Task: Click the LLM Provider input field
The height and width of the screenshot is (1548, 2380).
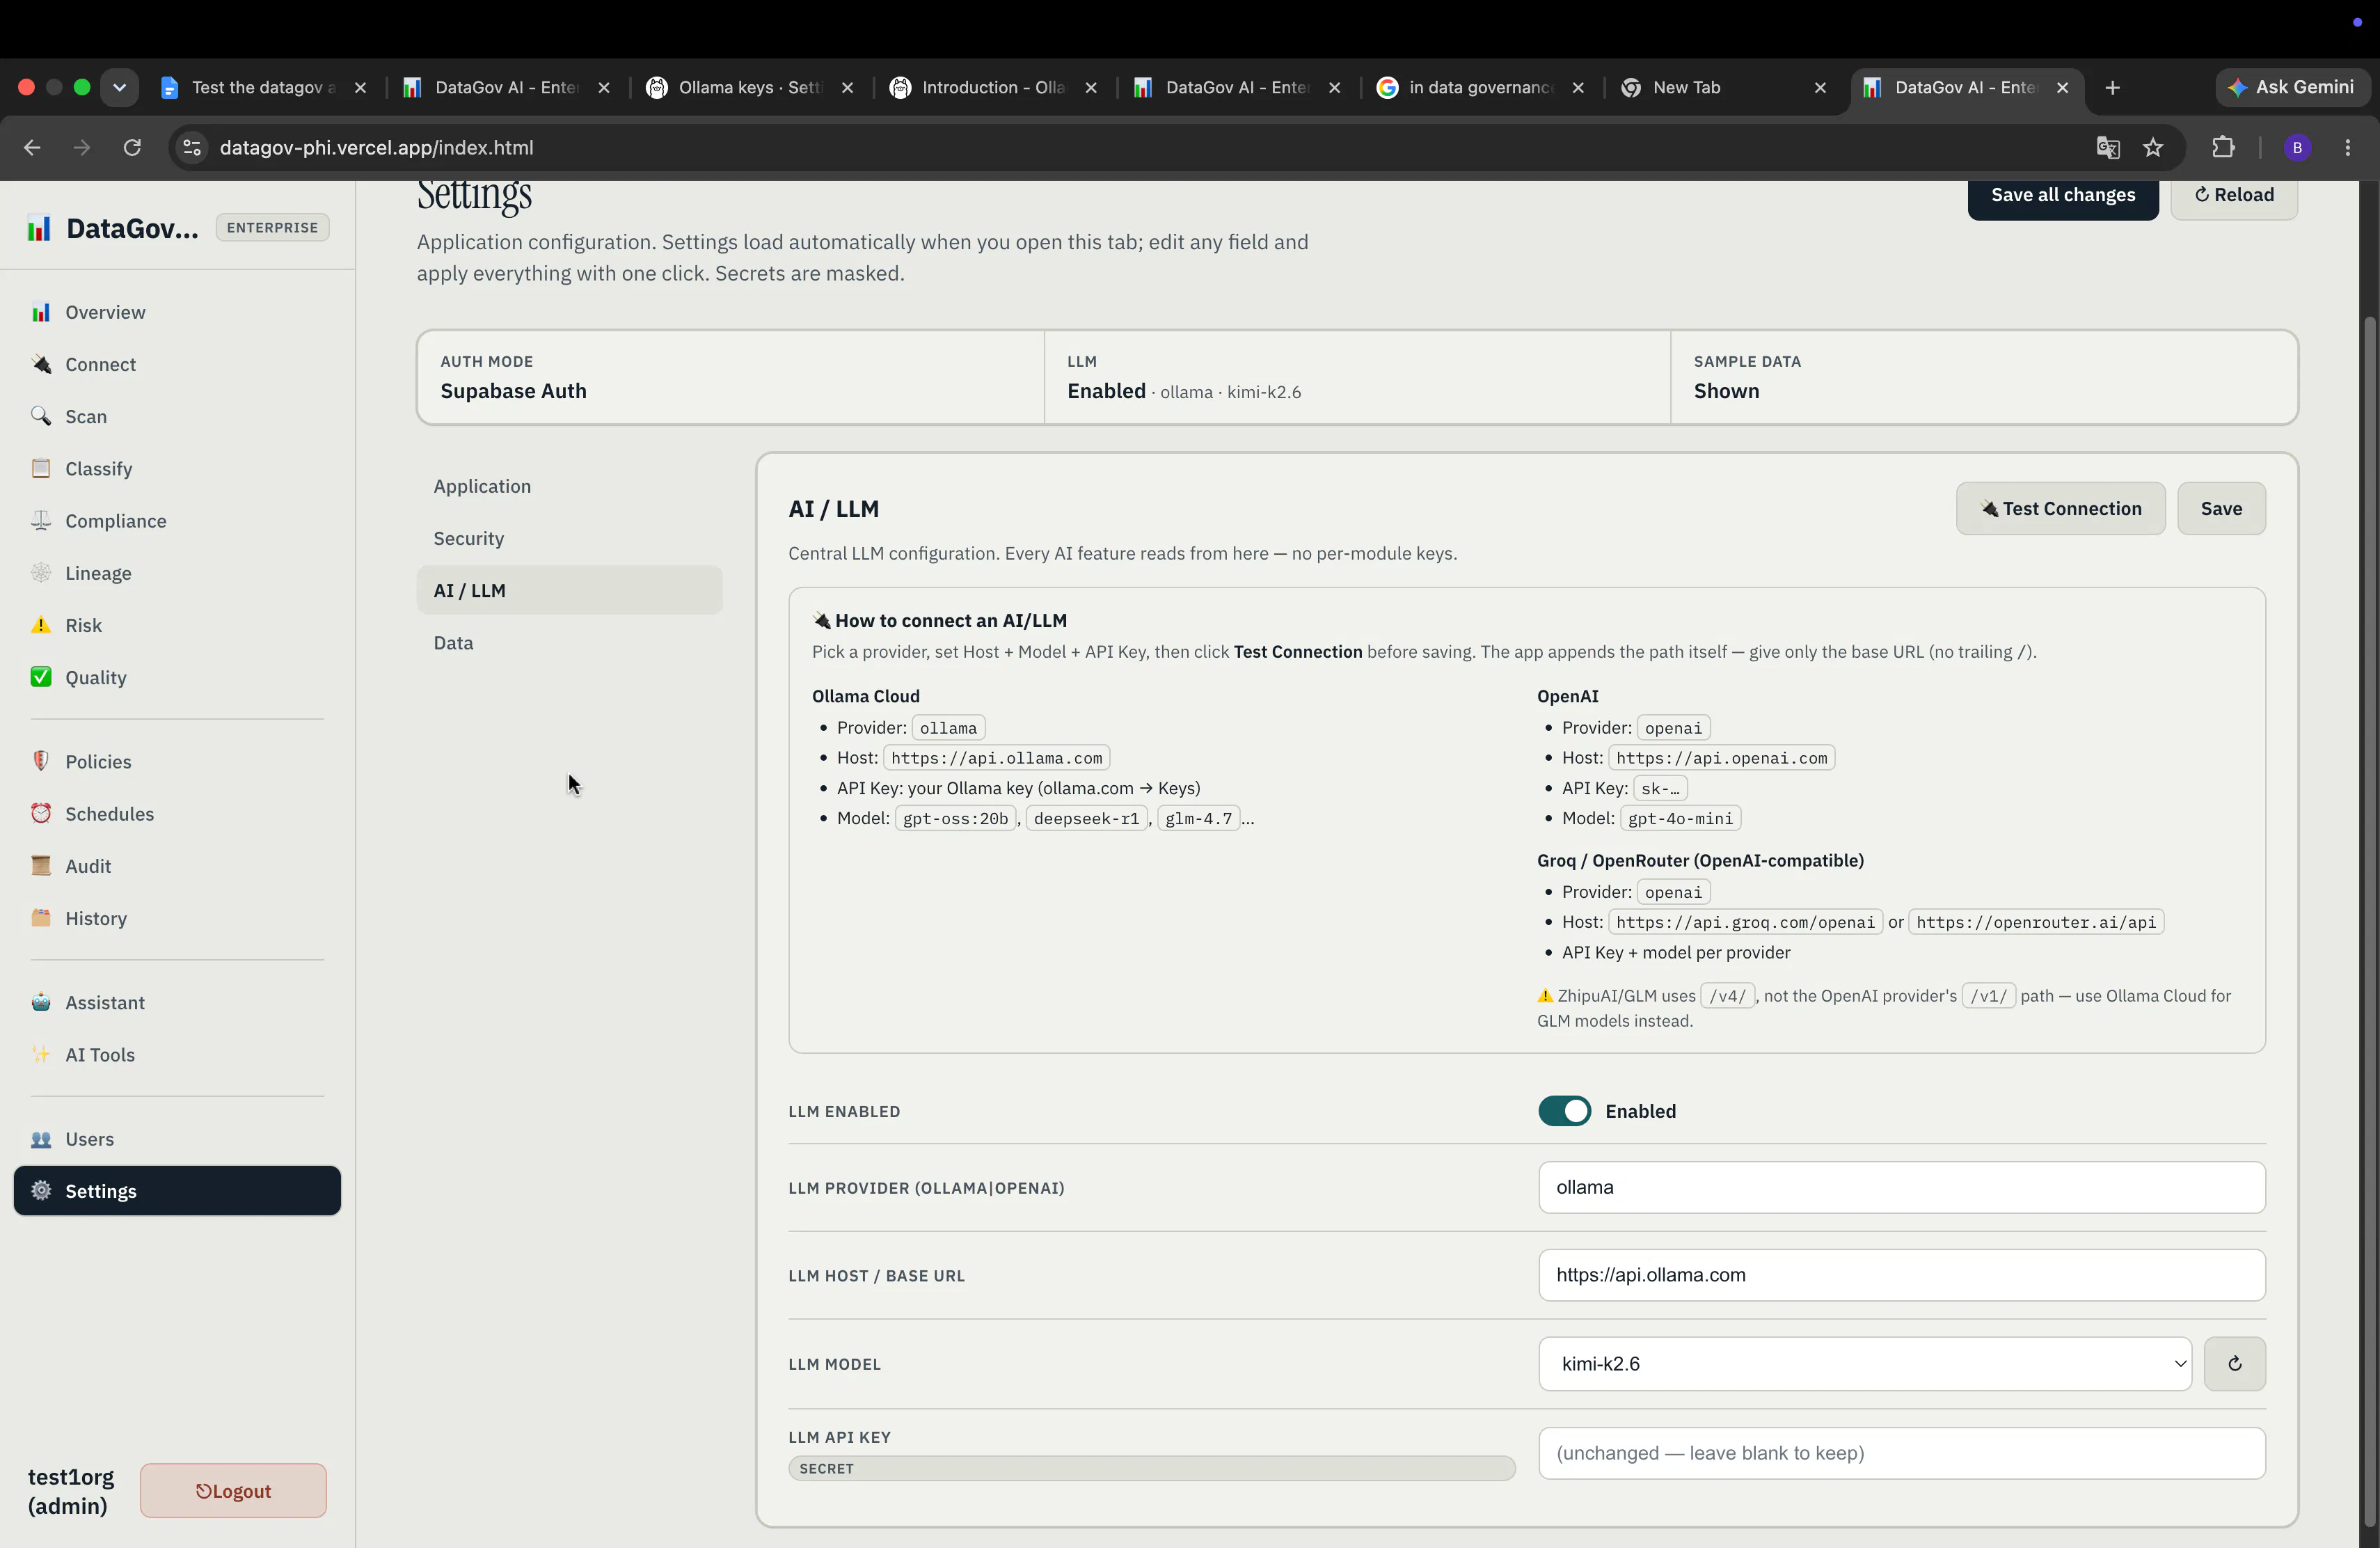Action: (x=1901, y=1187)
